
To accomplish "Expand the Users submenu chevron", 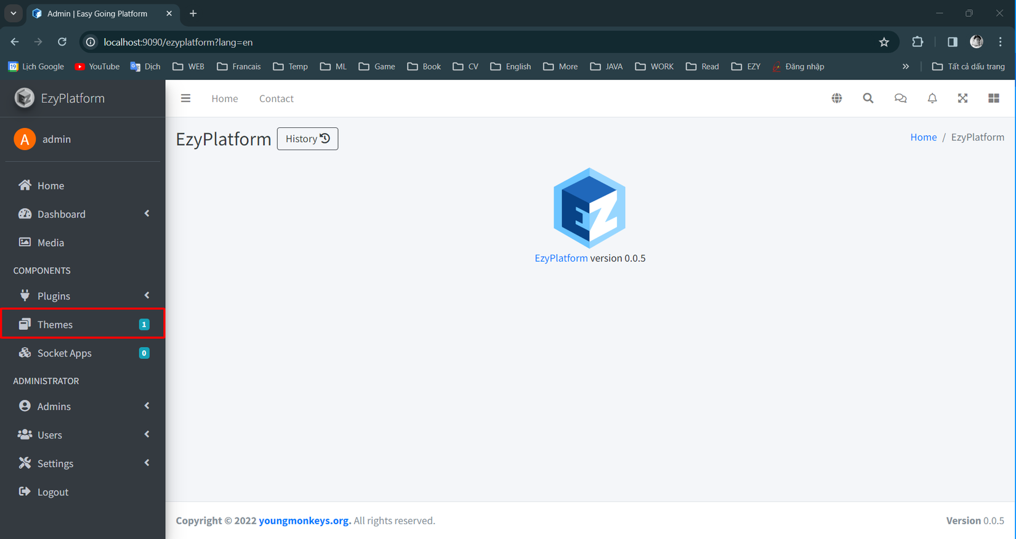I will 147,434.
